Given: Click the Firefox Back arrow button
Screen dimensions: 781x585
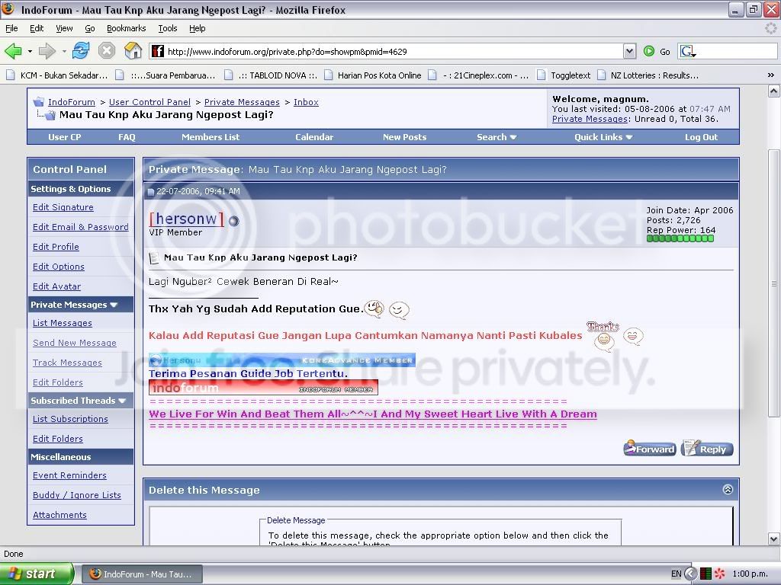Looking at the screenshot, I should click(x=14, y=51).
